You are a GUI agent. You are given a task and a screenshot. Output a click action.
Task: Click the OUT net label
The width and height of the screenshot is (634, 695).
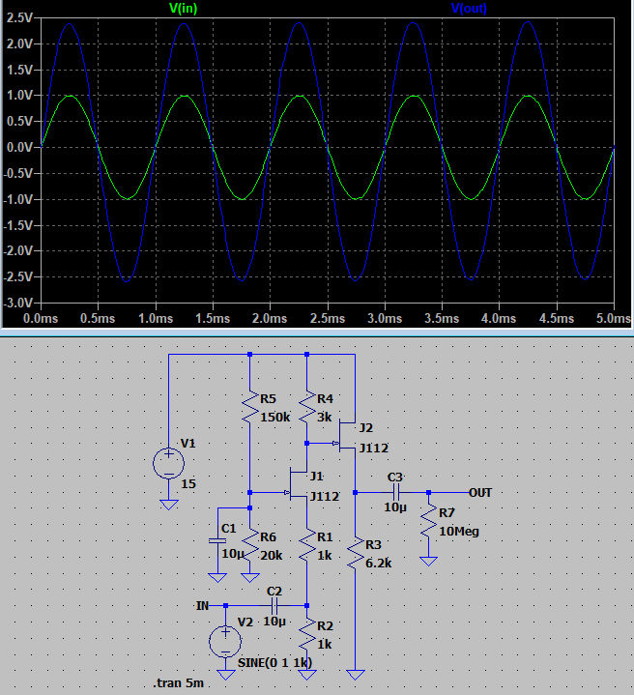point(480,492)
